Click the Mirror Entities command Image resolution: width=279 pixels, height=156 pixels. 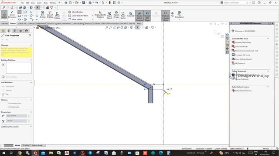75,12
